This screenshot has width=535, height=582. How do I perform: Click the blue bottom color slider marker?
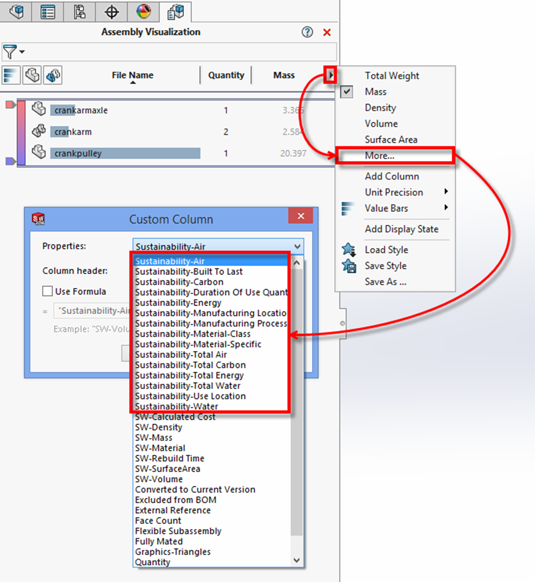click(11, 161)
